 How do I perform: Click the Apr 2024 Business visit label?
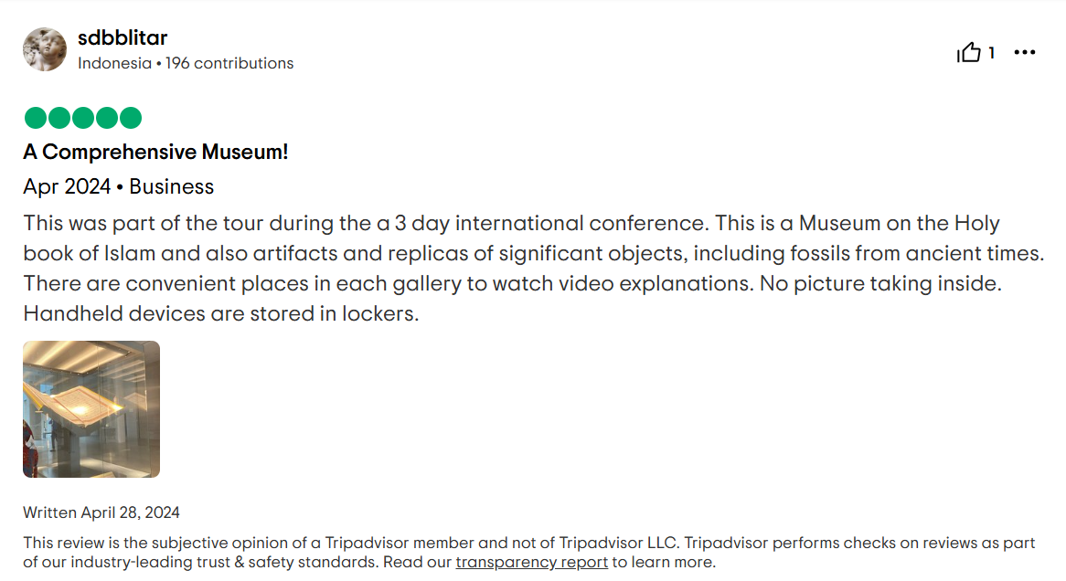[118, 186]
